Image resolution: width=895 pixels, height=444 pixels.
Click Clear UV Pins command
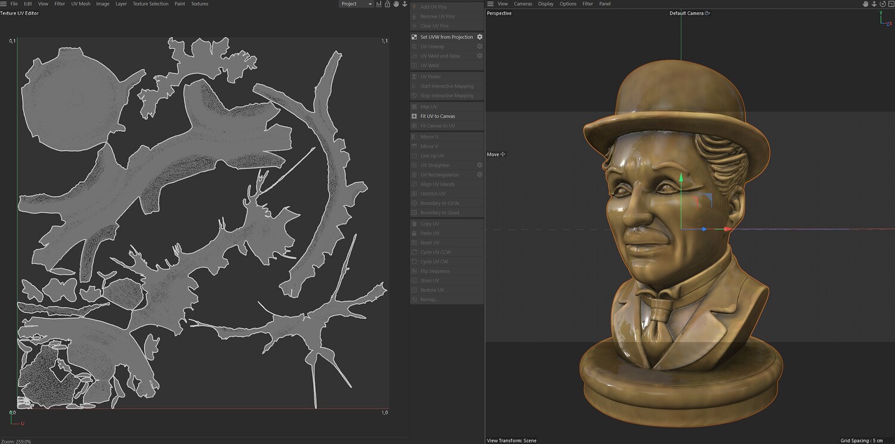[447, 26]
